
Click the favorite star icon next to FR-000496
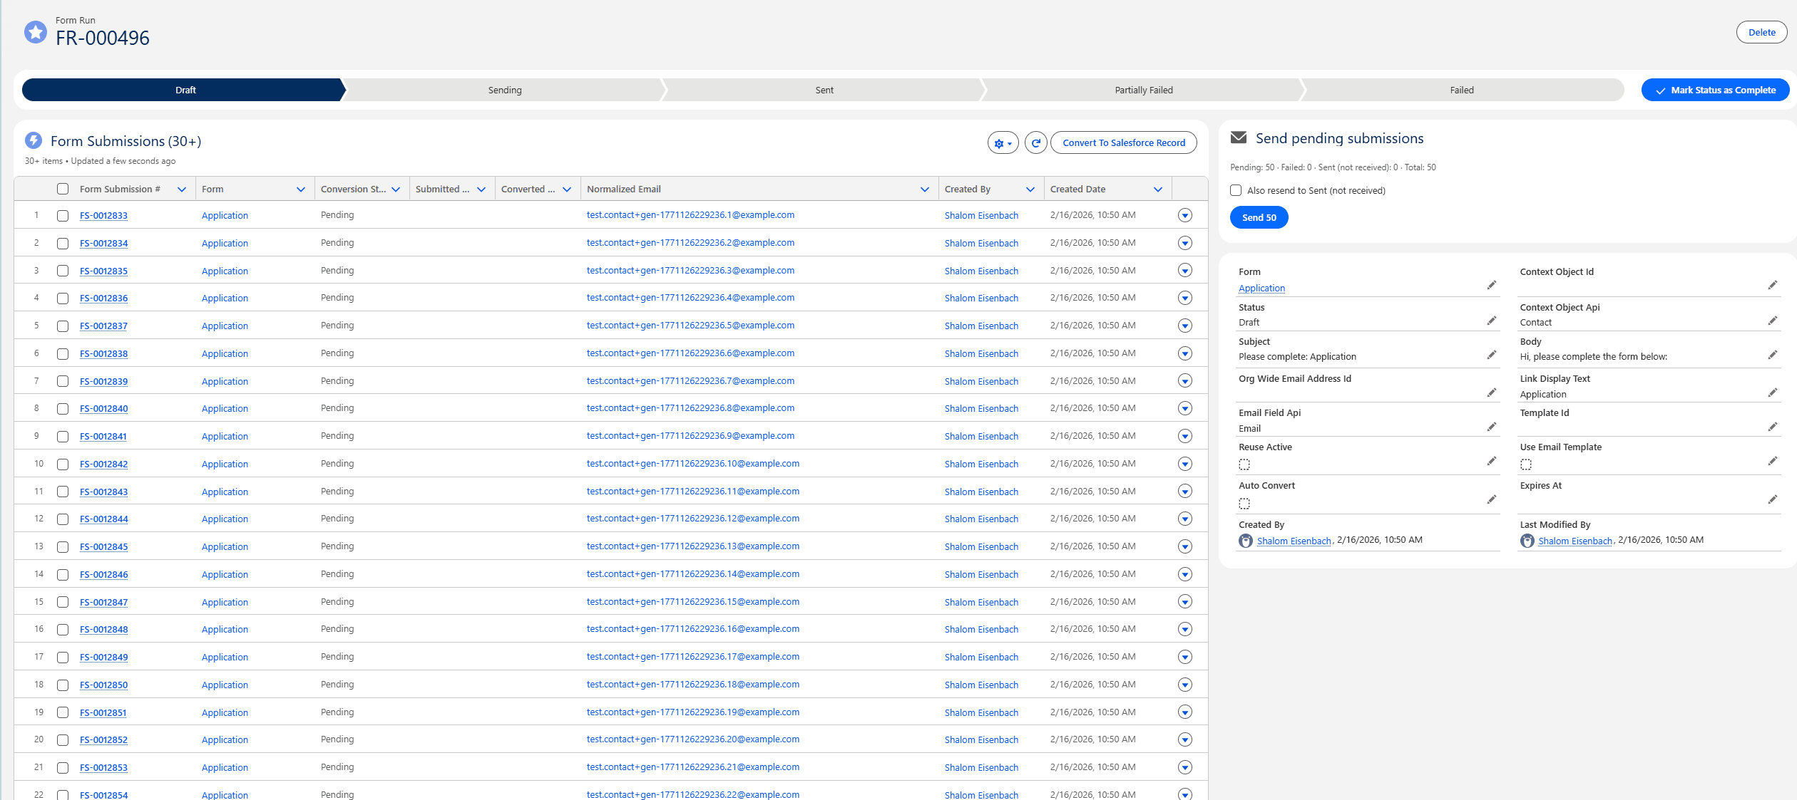(x=35, y=31)
